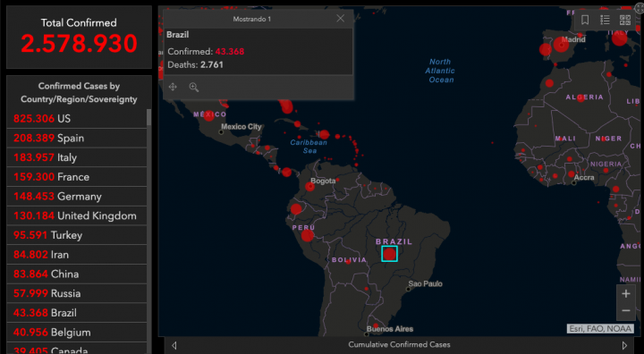644x354 pixels.
Task: Go to previous map view with left arrow
Action: click(174, 345)
